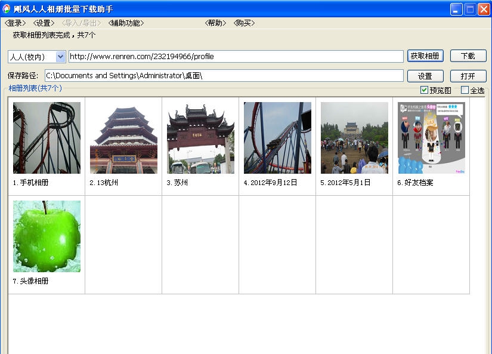Open the 登录 menu
This screenshot has height=354, width=492.
(14, 23)
